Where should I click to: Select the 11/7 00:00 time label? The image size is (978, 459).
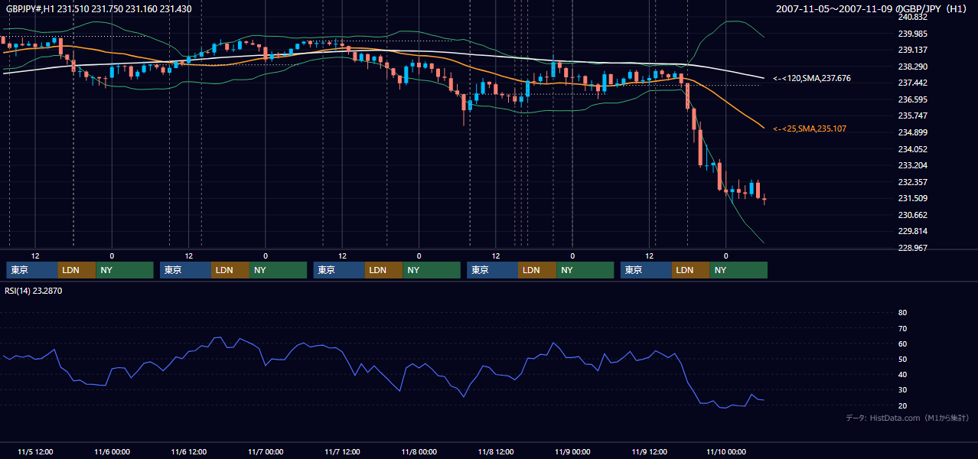[x=266, y=451]
